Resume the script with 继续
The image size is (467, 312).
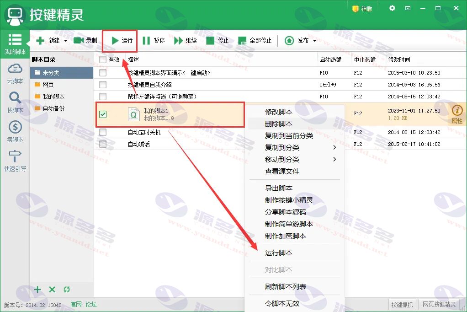(186, 40)
